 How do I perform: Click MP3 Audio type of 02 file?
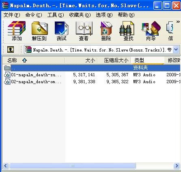tap(144, 82)
